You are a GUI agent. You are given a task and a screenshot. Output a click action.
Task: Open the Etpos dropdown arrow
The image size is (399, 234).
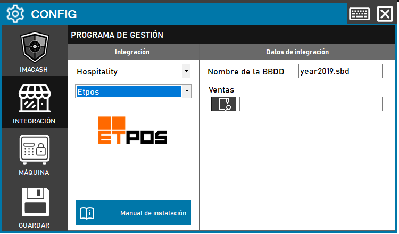pyautogui.click(x=186, y=91)
